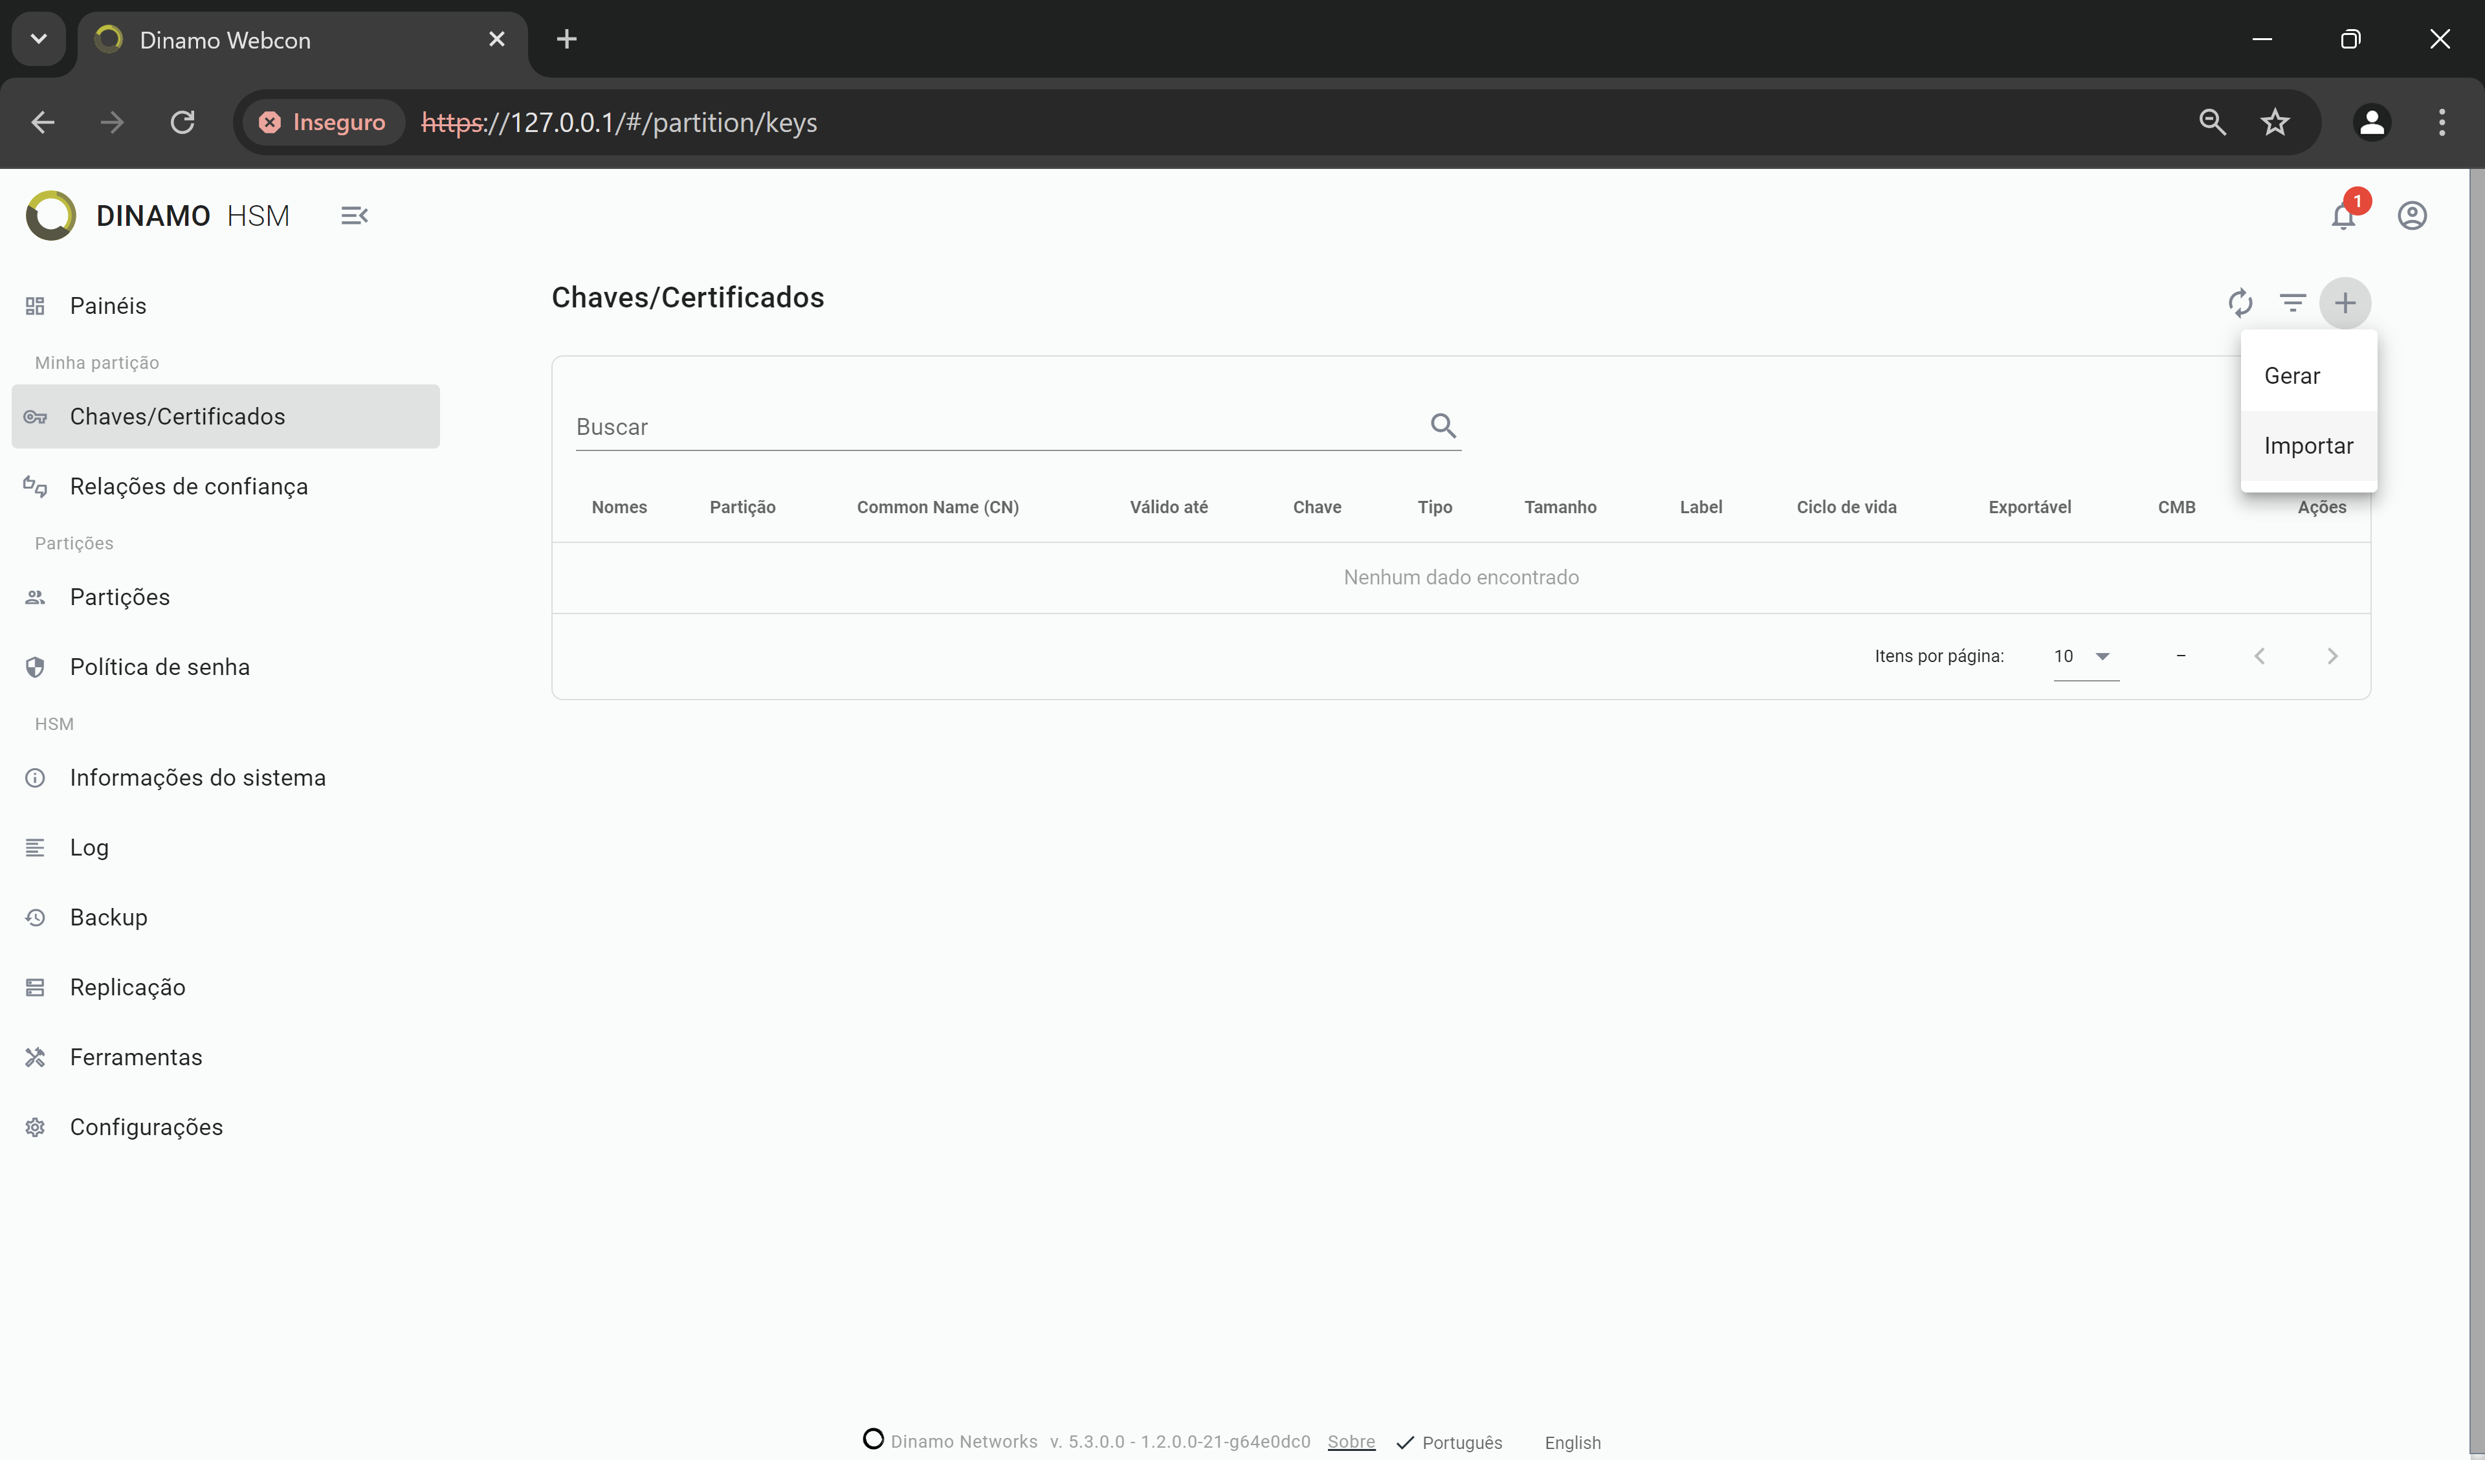
Task: Open the Ferramentas page
Action: [226, 1057]
